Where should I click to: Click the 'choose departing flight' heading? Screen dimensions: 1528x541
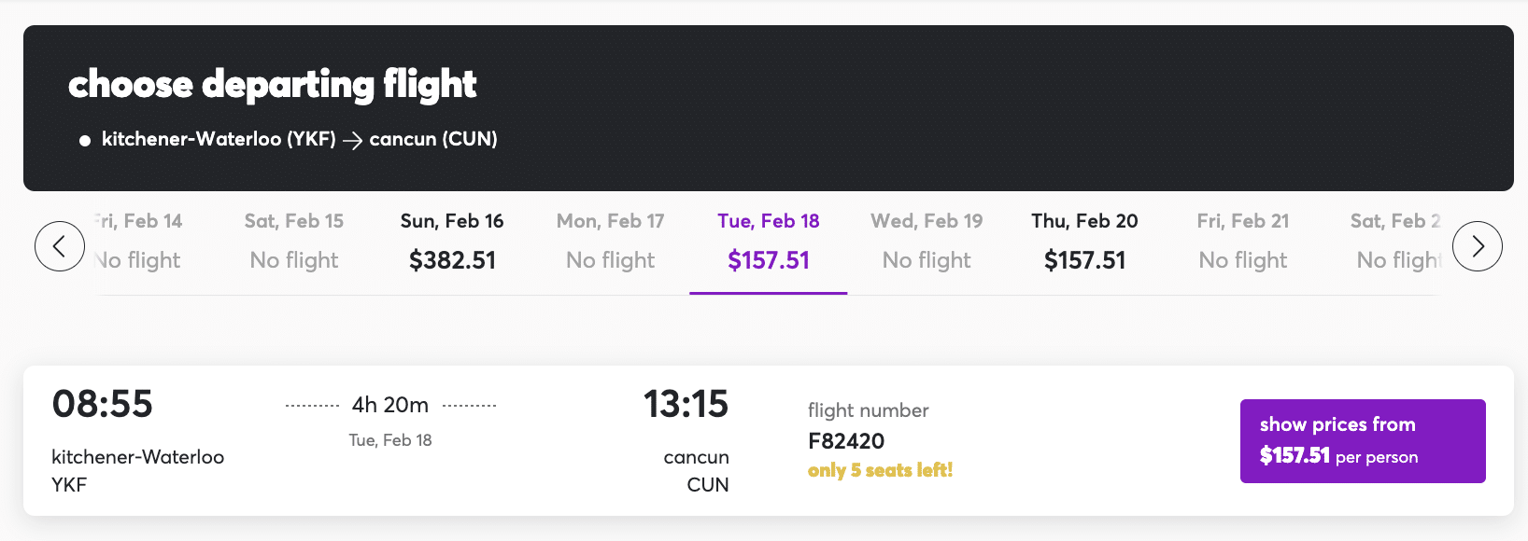[273, 84]
